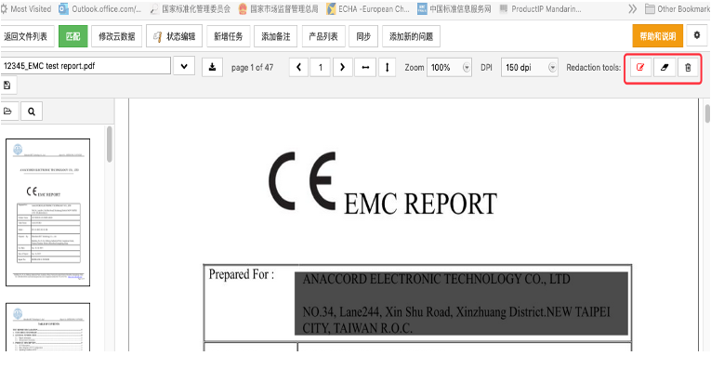
Task: Fit page to height icon
Action: point(388,67)
